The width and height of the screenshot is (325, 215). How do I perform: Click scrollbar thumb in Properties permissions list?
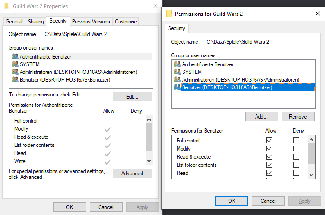149,137
